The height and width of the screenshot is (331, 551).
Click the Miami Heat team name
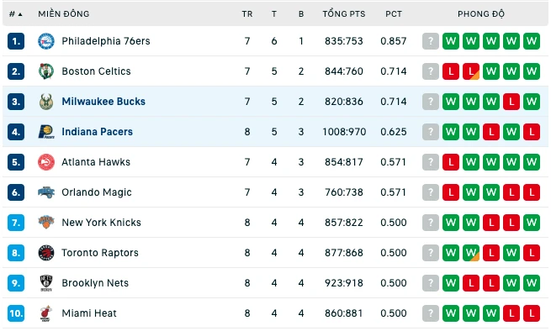pyautogui.click(x=89, y=313)
